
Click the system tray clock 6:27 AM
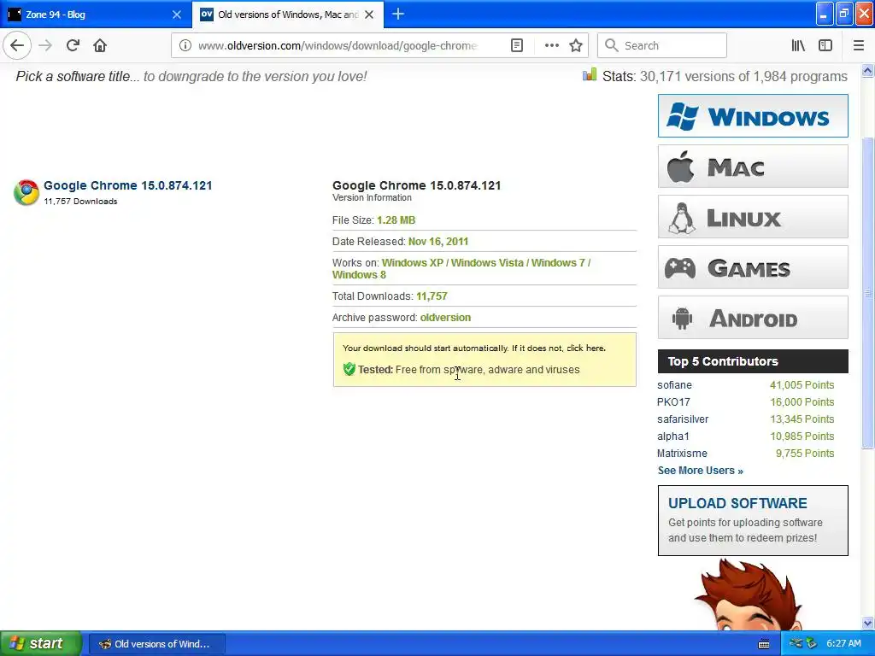(843, 643)
